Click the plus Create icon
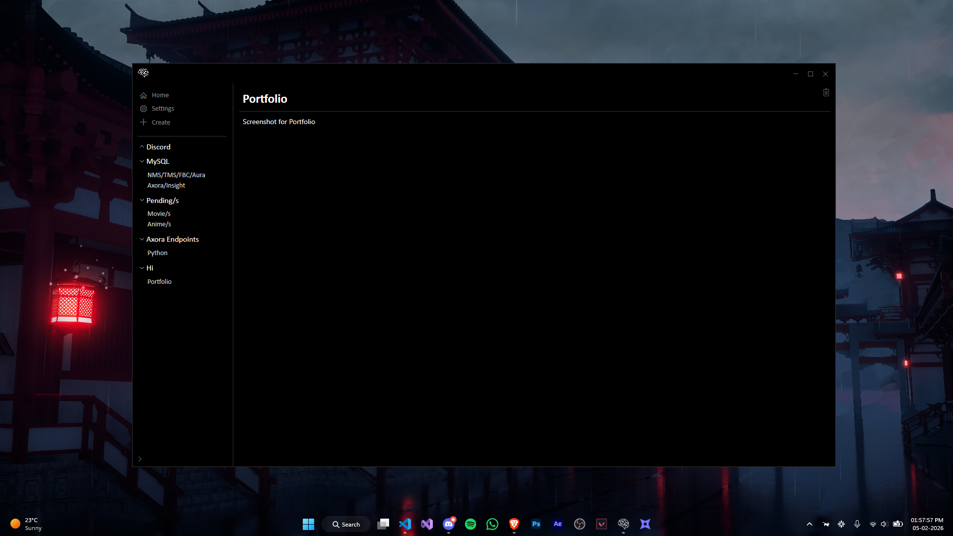 click(143, 122)
